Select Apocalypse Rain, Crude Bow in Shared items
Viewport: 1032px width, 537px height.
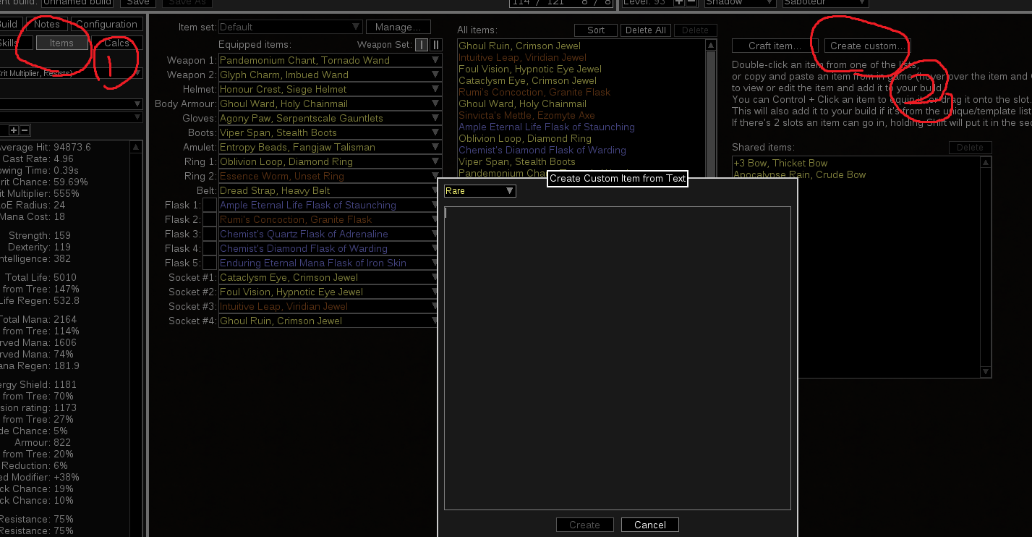[x=799, y=174]
